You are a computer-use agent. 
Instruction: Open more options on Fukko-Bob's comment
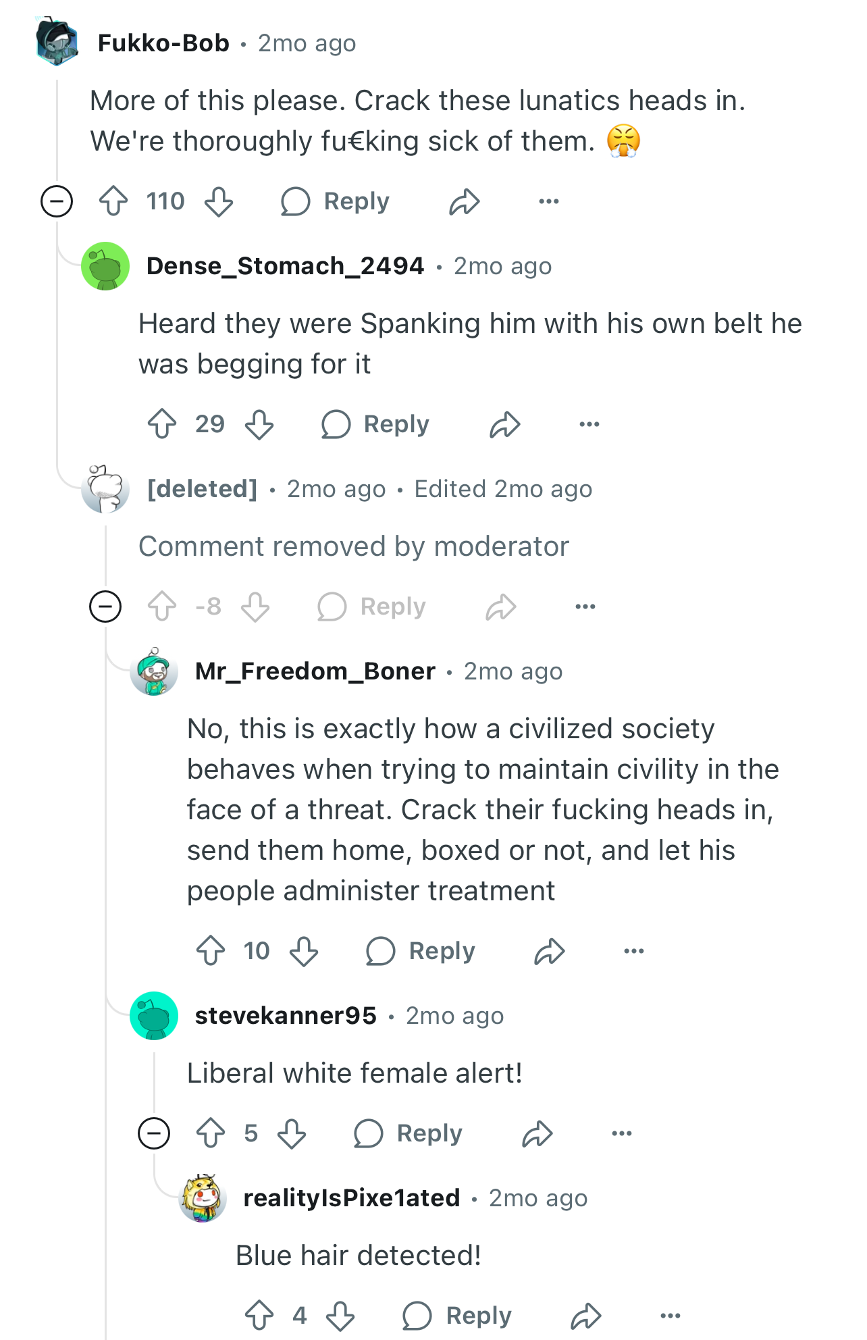(x=549, y=201)
